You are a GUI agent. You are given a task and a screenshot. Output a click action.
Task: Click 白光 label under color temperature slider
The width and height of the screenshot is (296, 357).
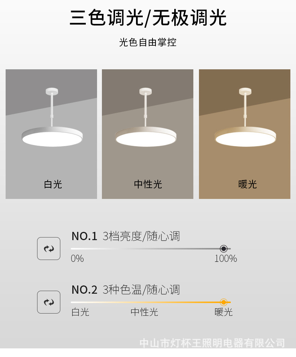[80, 312]
